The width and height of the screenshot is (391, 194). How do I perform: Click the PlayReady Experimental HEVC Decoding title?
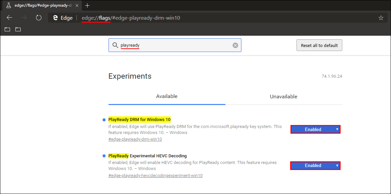[x=148, y=156]
